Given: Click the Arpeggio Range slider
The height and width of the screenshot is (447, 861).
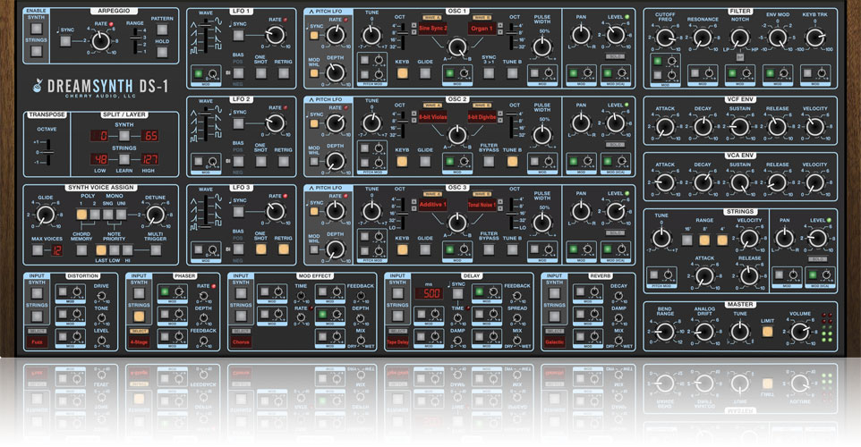Looking at the screenshot, I should coord(135,42).
